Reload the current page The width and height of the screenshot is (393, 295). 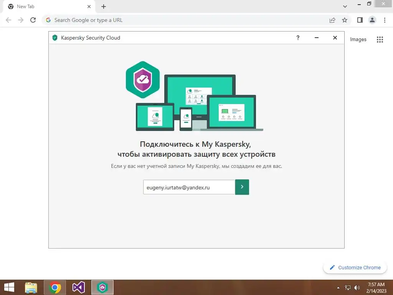coord(33,20)
